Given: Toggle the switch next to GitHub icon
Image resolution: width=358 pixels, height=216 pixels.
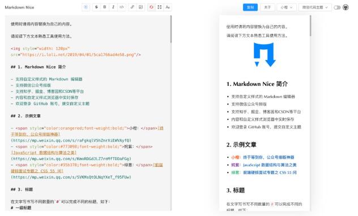Looking at the screenshot, I should [337, 7].
